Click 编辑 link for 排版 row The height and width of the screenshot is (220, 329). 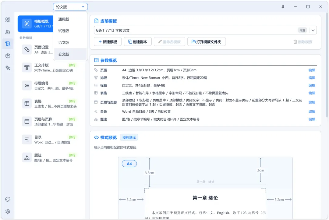312,78
